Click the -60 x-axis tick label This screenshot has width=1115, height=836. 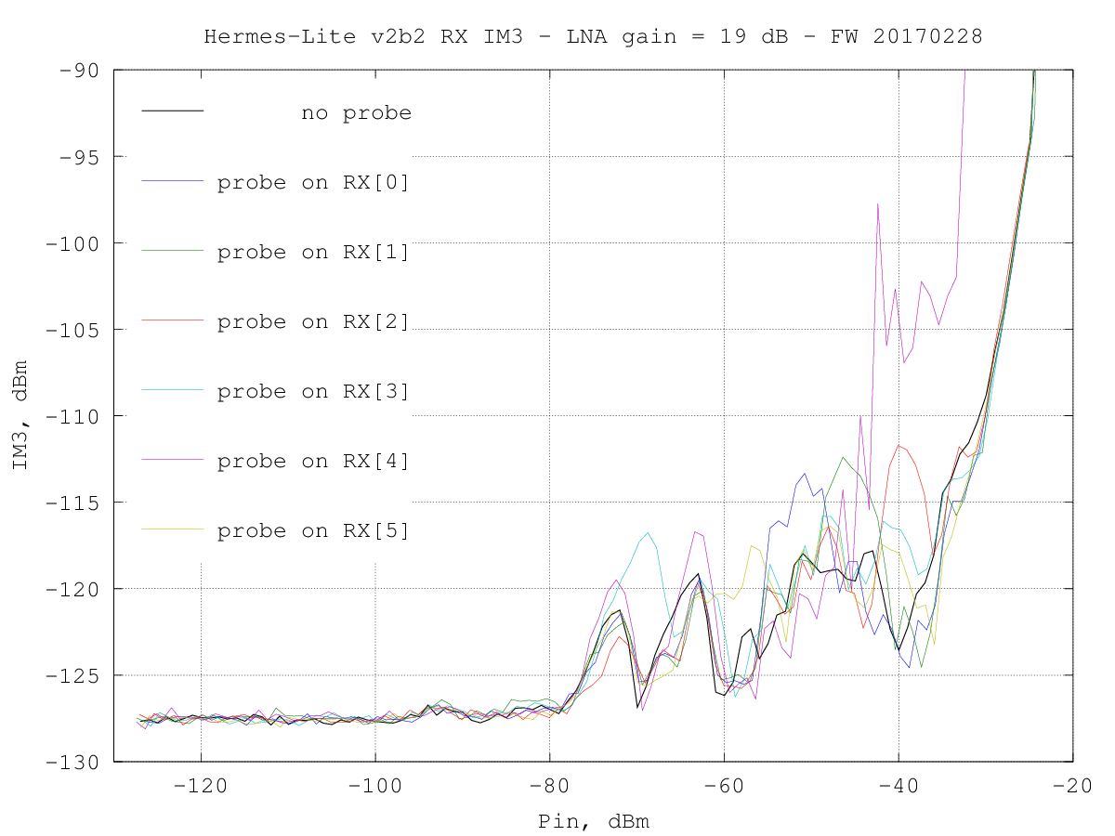pos(724,785)
